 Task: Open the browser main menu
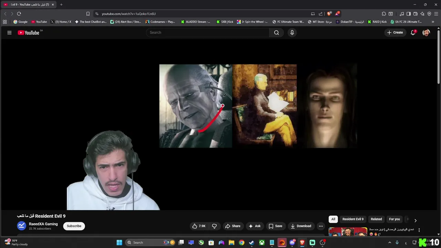(436, 14)
